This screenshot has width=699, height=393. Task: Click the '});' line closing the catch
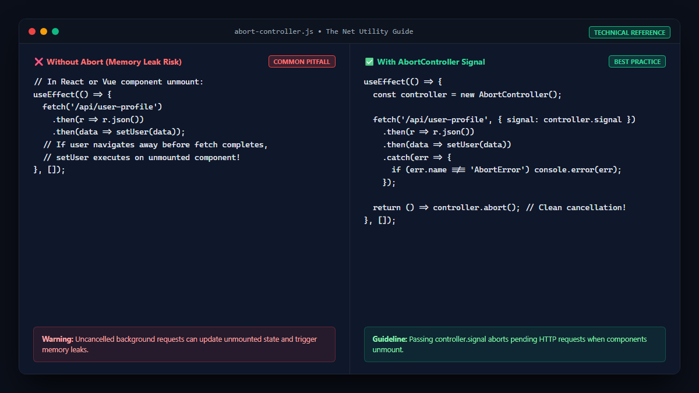[389, 183]
